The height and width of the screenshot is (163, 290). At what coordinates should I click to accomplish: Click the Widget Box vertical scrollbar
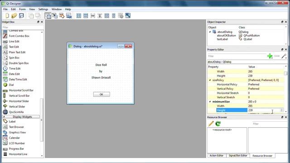tap(42, 120)
